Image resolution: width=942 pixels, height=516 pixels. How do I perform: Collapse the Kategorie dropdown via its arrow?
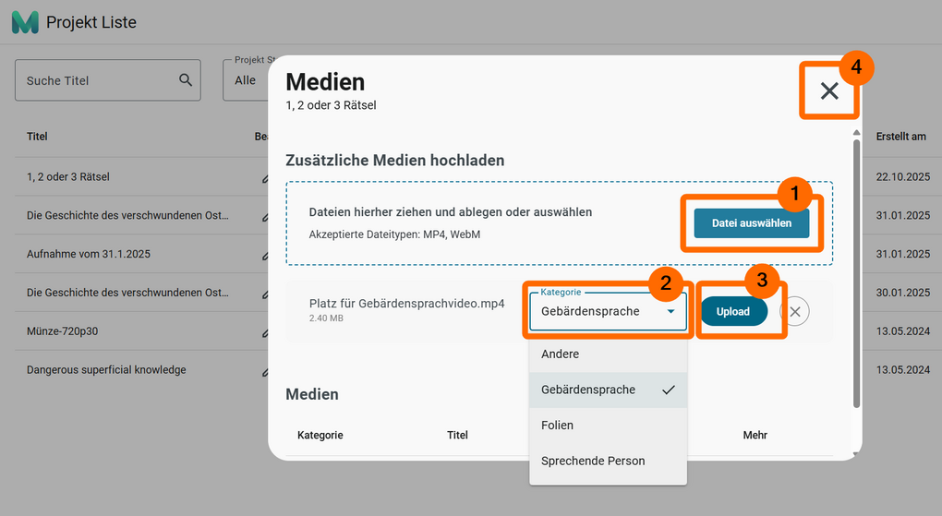coord(671,312)
